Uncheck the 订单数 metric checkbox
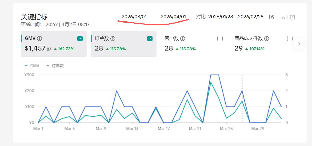 tap(150, 39)
